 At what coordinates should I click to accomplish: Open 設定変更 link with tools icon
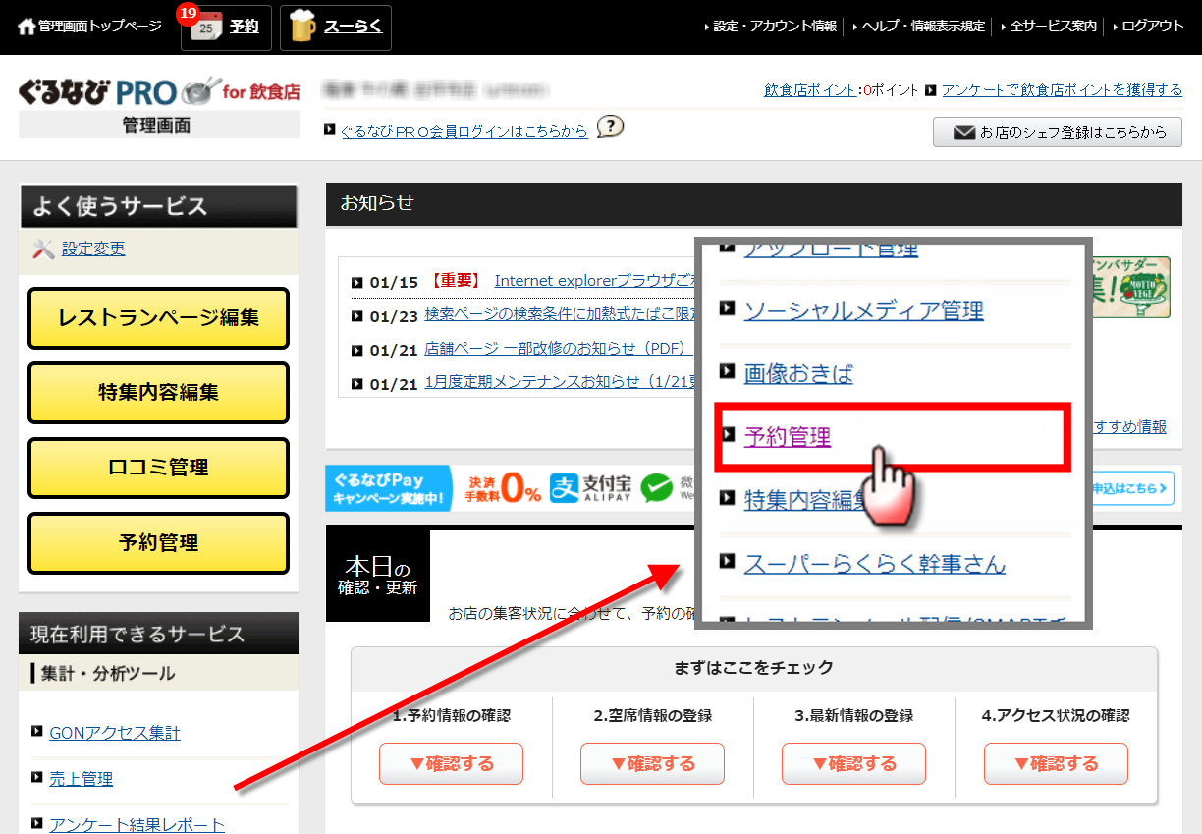click(x=93, y=250)
